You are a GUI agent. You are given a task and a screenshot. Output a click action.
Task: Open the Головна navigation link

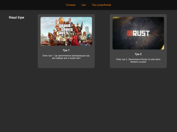click(70, 5)
